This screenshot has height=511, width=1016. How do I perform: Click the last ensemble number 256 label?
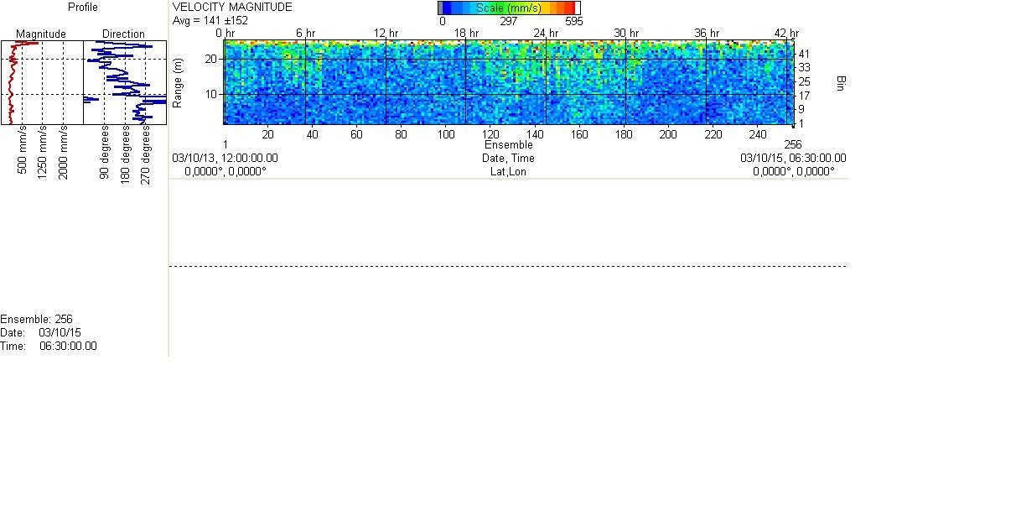793,144
